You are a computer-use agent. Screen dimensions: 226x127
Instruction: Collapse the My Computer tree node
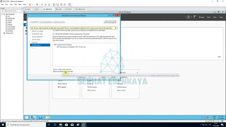coord(2,14)
